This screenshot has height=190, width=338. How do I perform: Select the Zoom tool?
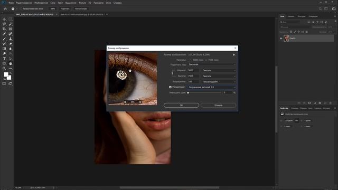pyautogui.click(x=4, y=69)
